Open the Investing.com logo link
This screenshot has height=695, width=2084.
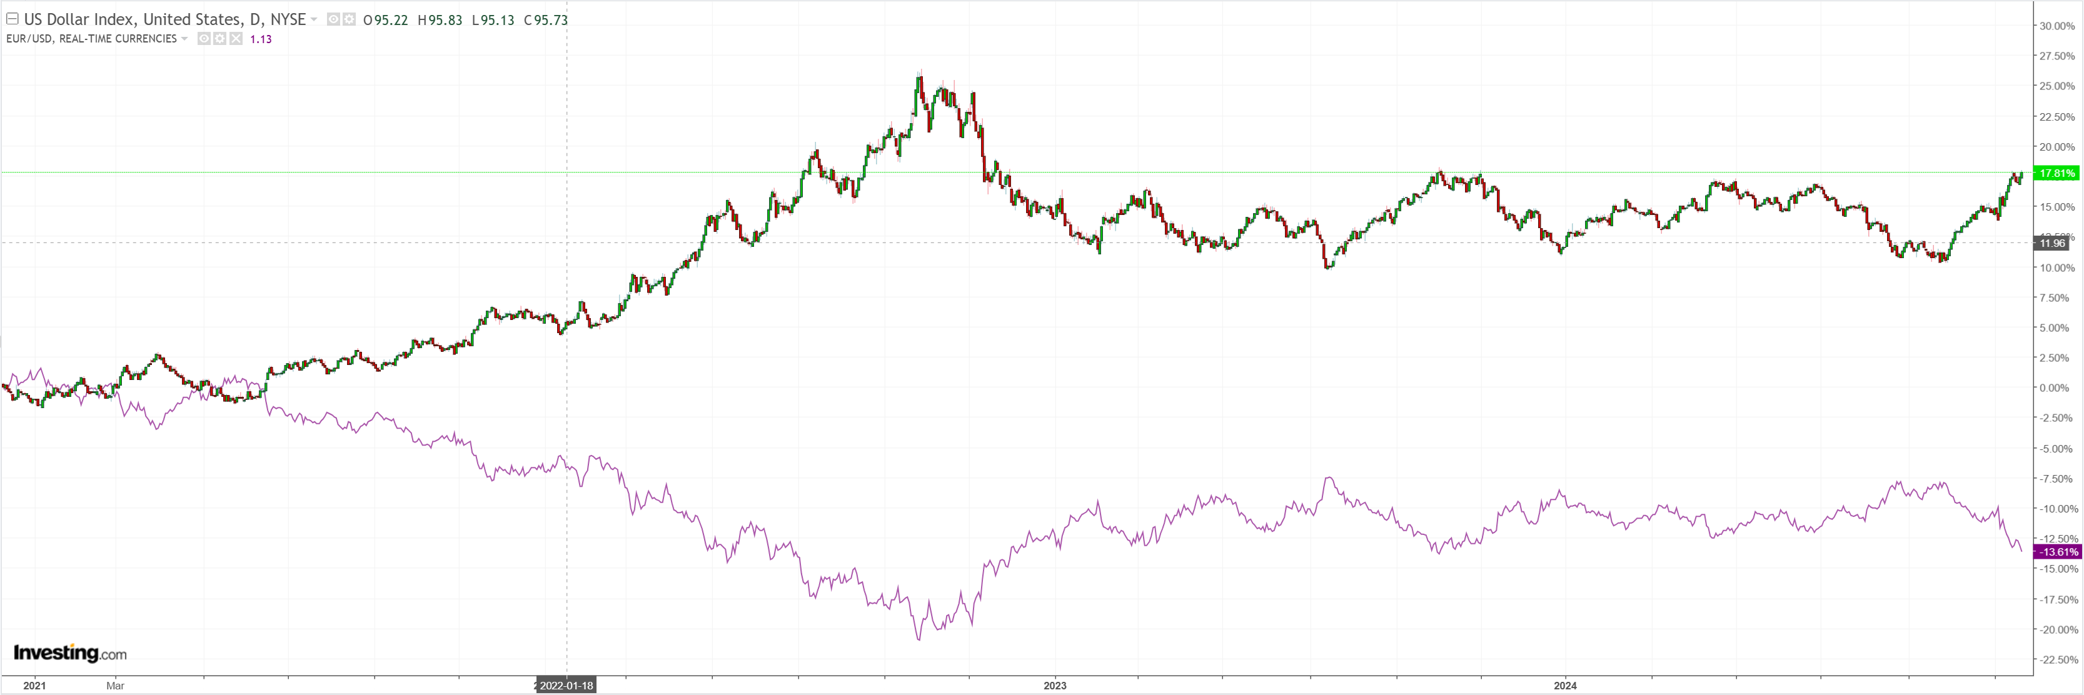point(69,653)
